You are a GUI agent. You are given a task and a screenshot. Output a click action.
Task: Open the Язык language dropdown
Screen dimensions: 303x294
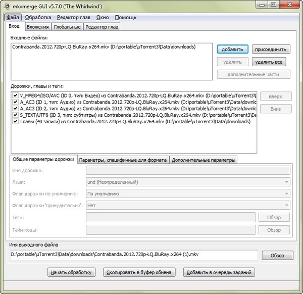coord(188,182)
